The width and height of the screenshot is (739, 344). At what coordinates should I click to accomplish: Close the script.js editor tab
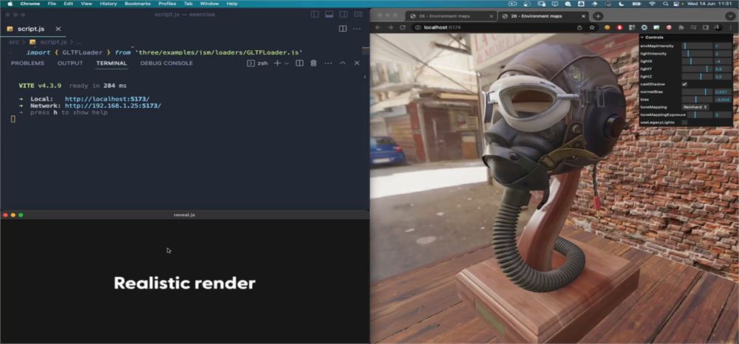click(x=58, y=29)
